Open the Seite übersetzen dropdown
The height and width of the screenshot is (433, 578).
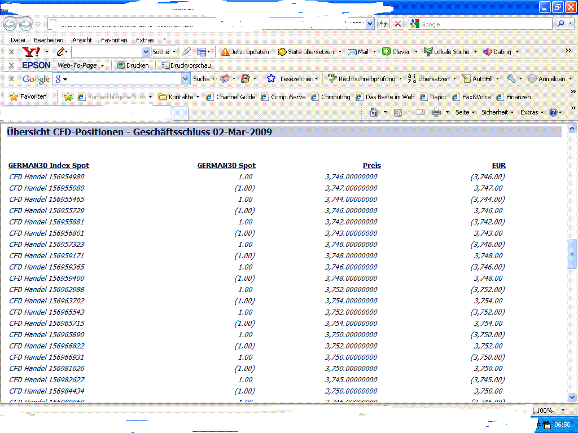click(x=340, y=52)
